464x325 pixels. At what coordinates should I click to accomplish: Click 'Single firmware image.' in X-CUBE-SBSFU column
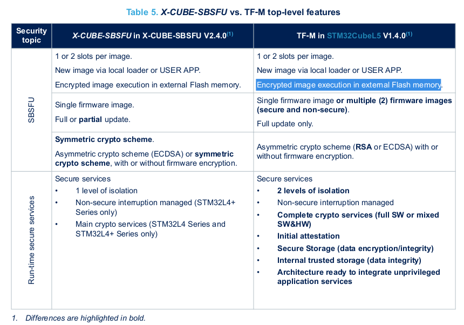pos(94,105)
